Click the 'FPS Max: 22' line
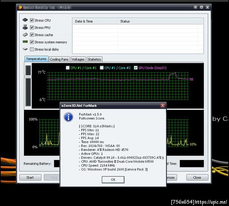This screenshot has width=229, height=206. (89, 134)
